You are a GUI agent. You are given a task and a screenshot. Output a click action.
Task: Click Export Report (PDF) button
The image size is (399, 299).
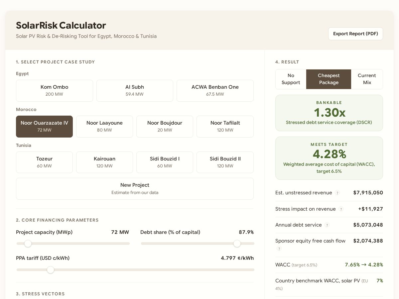click(355, 34)
